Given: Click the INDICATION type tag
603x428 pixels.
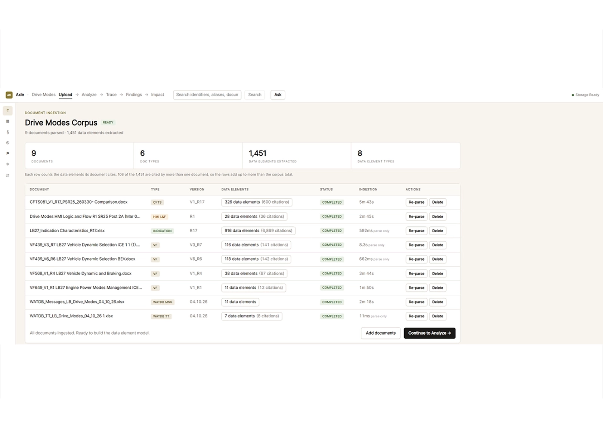Looking at the screenshot, I should (162, 231).
